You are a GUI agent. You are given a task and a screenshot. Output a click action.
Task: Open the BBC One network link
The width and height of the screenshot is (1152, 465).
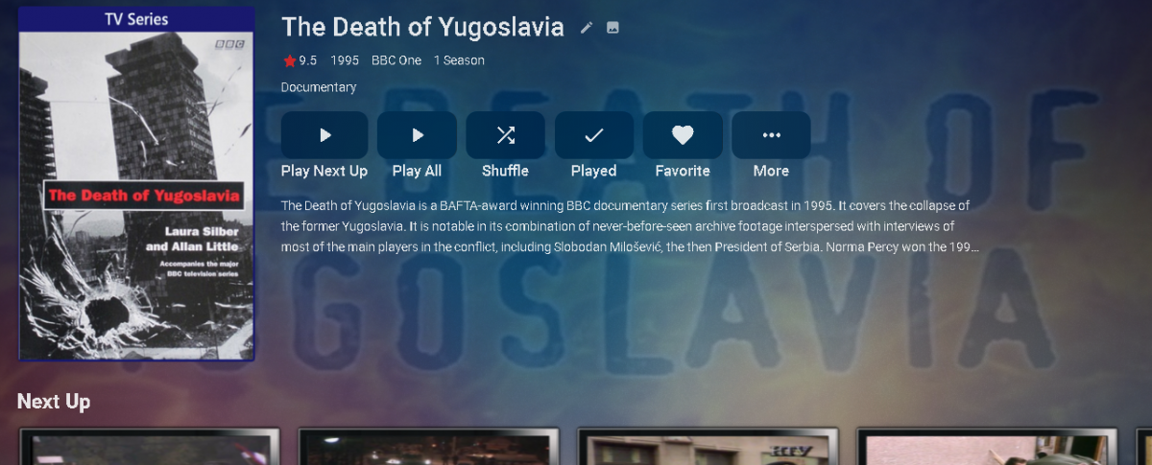(x=396, y=60)
